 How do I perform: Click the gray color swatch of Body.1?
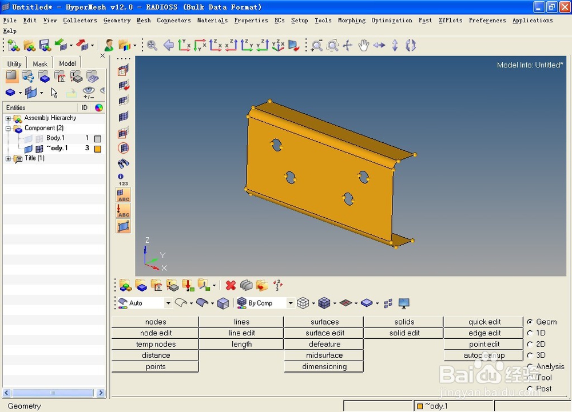coord(98,139)
